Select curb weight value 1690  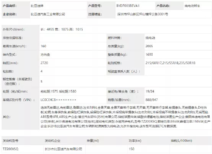149,55
